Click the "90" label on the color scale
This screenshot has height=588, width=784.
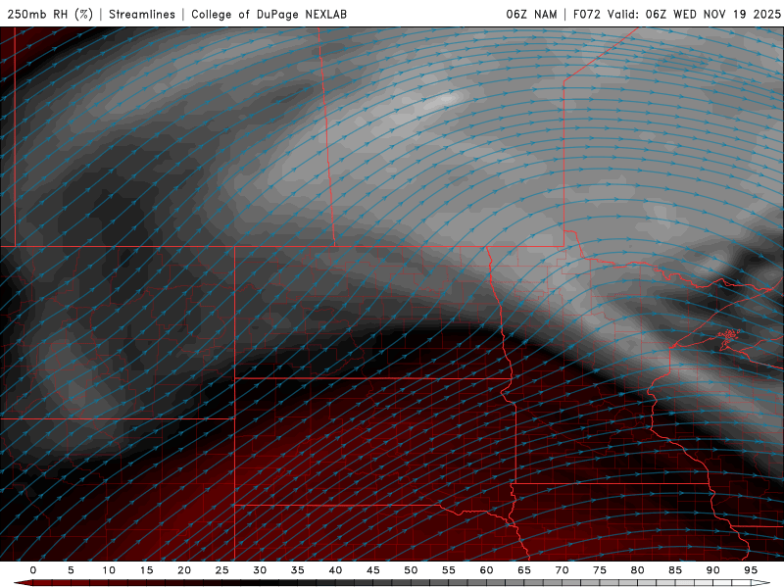tap(712, 570)
